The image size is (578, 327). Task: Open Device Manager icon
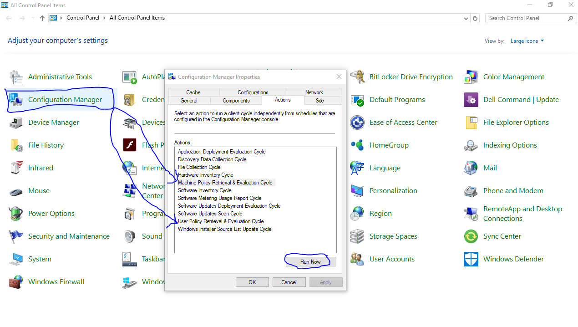[16, 123]
